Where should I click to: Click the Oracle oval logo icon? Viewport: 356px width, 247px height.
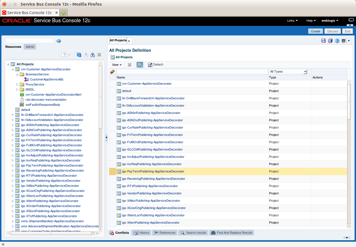pyautogui.click(x=351, y=20)
